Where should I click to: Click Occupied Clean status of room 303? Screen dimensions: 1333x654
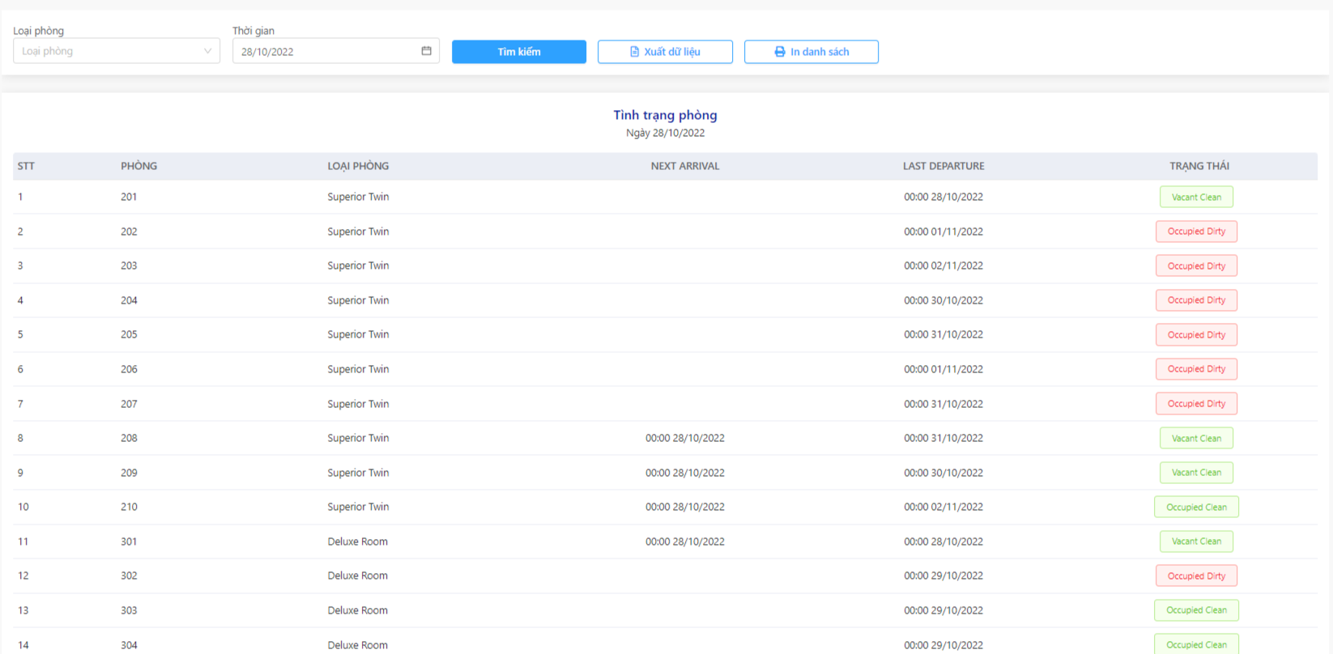point(1196,610)
